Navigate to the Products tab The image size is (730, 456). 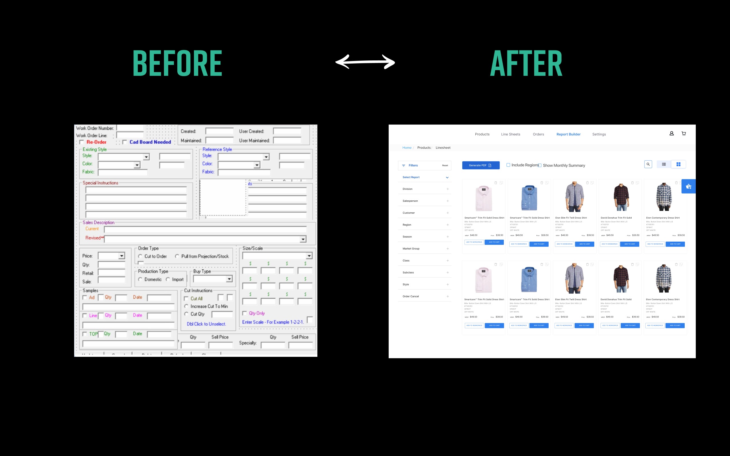click(x=482, y=134)
